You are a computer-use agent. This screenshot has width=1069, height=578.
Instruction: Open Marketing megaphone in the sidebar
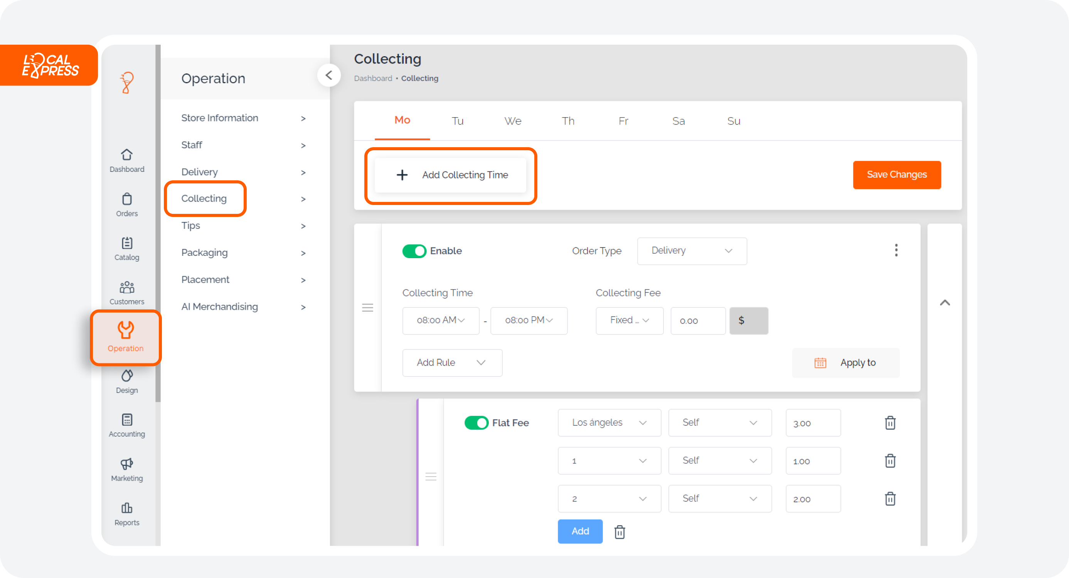[126, 470]
